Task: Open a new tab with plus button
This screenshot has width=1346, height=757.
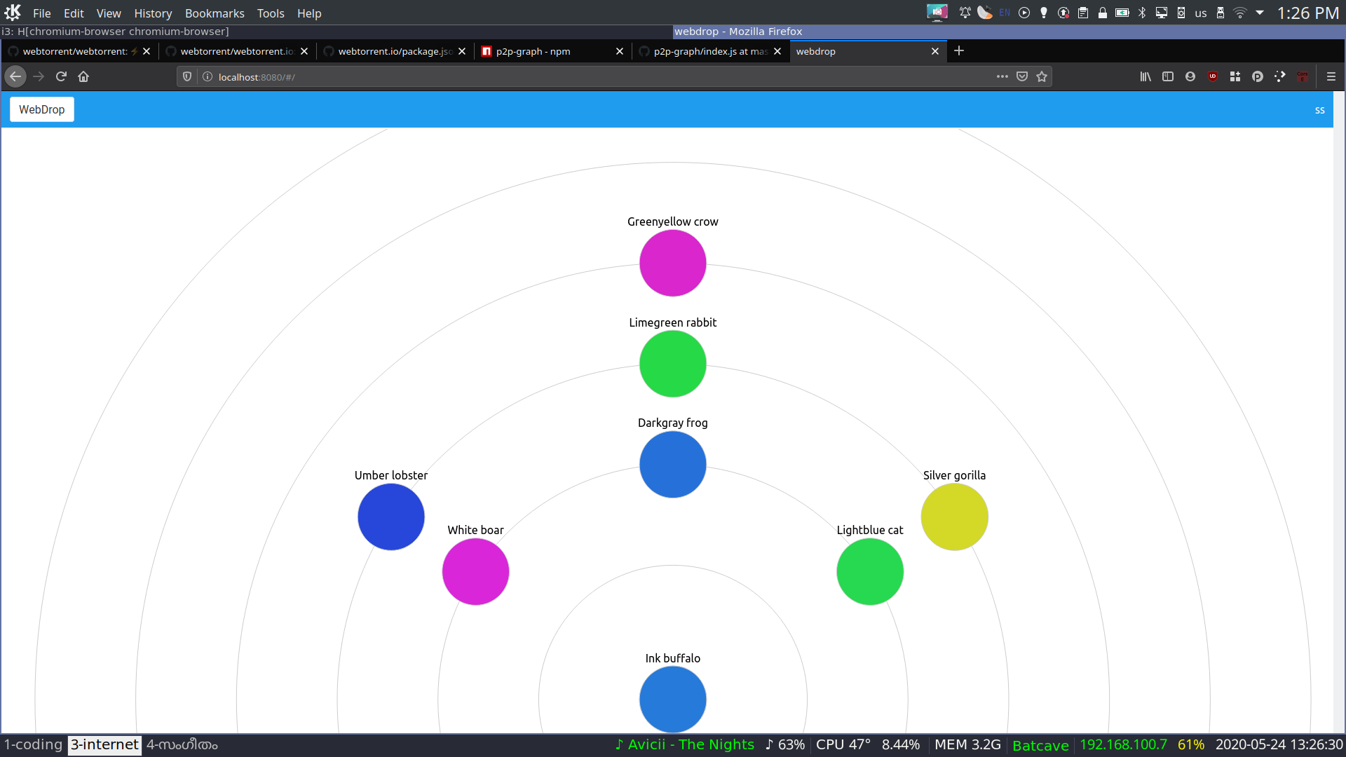Action: point(959,50)
